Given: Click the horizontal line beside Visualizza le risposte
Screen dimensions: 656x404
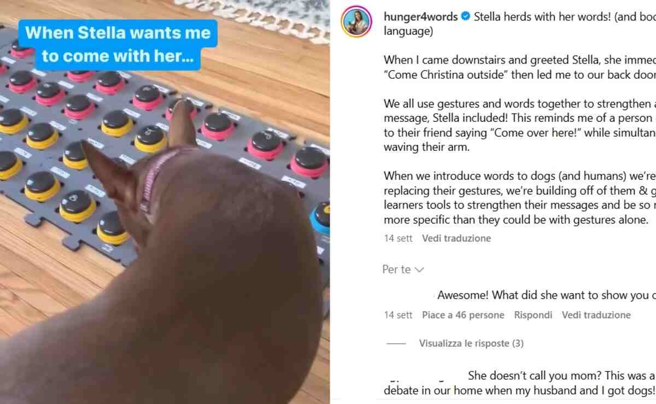Looking at the screenshot, I should click(x=396, y=343).
